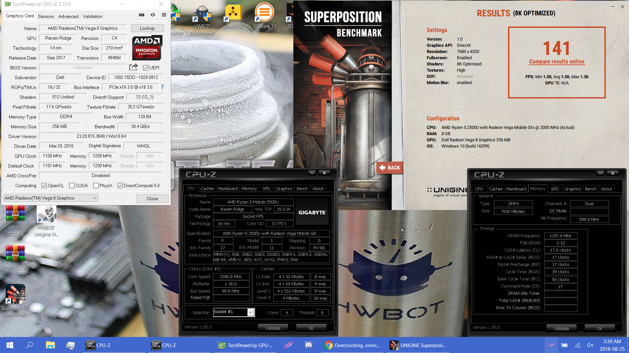Open Catzilla desktop shortcut

pos(233,17)
